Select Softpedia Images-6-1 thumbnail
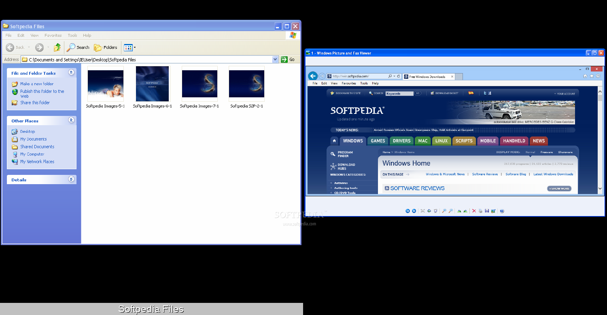The image size is (607, 315). point(152,84)
